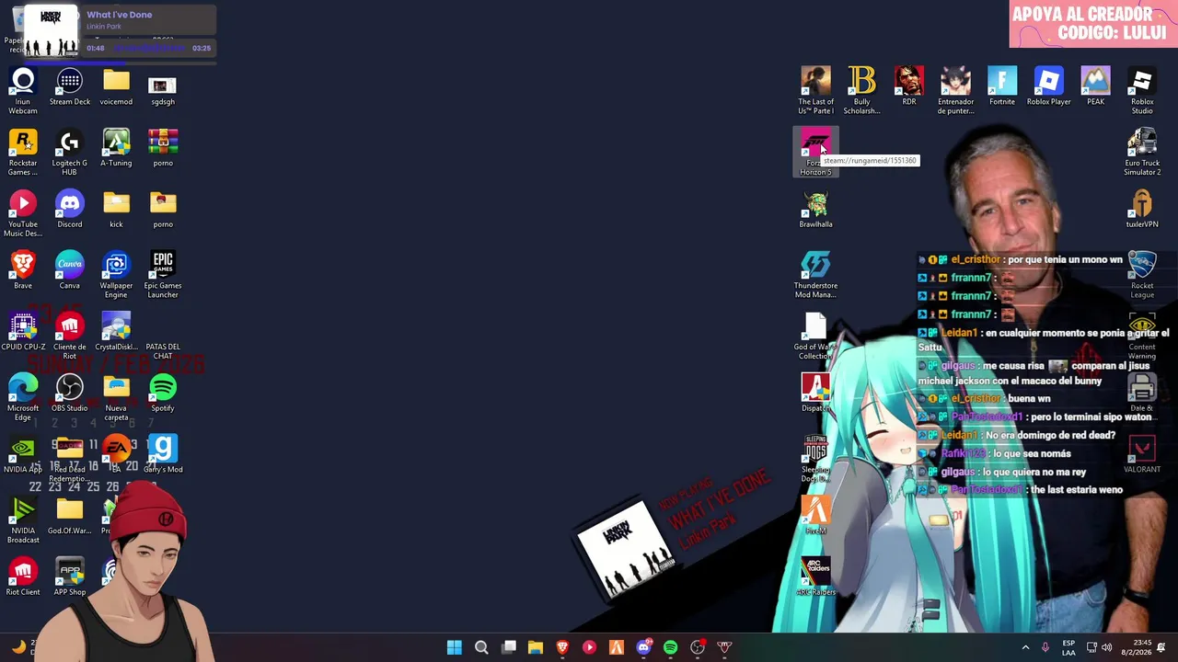The height and width of the screenshot is (662, 1178).
Task: Click the microphone tray icon
Action: (x=1045, y=647)
